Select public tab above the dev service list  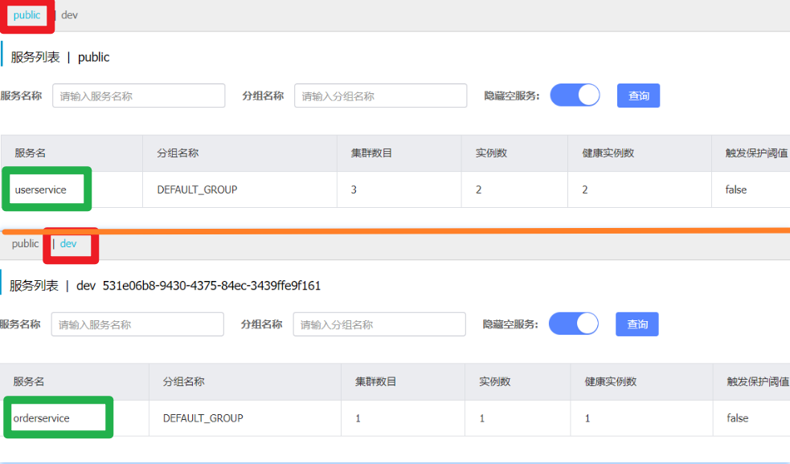(x=25, y=243)
